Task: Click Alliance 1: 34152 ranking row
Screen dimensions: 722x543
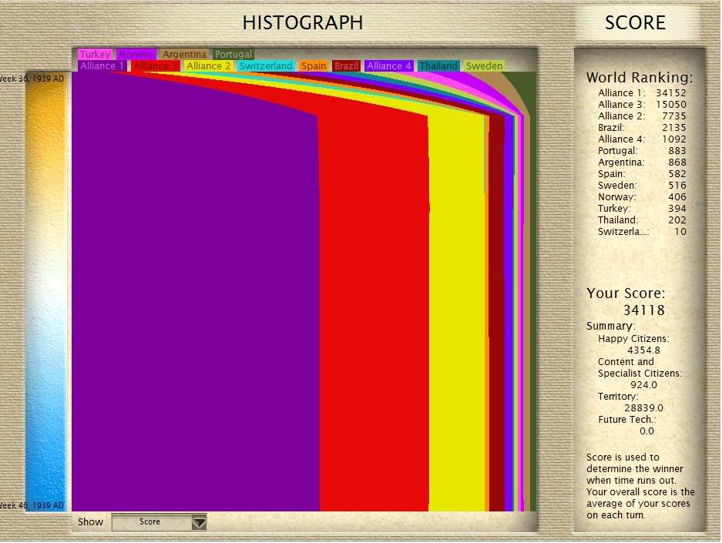Action: click(x=642, y=93)
